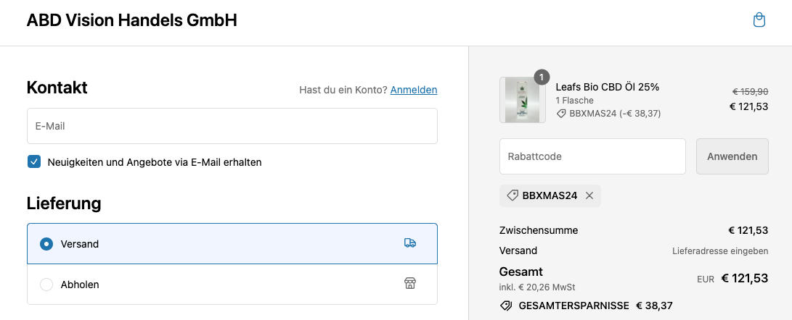Viewport: 792px width, 320px height.
Task: Click the tag icon on BBXMAS24 chip
Action: click(x=513, y=195)
